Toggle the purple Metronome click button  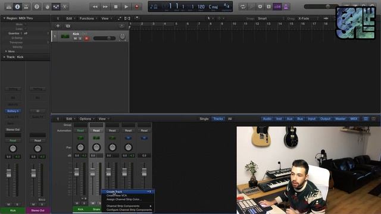[286, 7]
